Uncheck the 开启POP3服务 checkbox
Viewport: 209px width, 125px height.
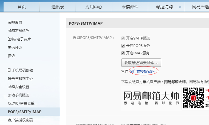pos(123,46)
